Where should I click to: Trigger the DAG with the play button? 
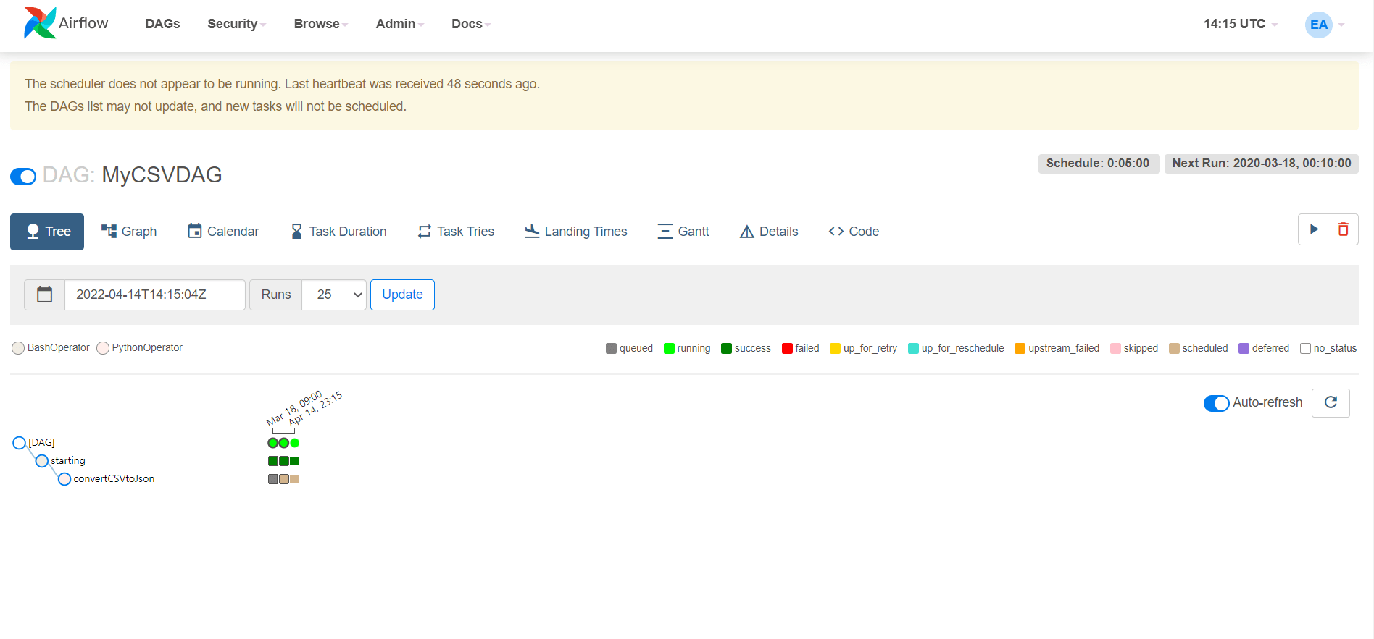tap(1313, 229)
